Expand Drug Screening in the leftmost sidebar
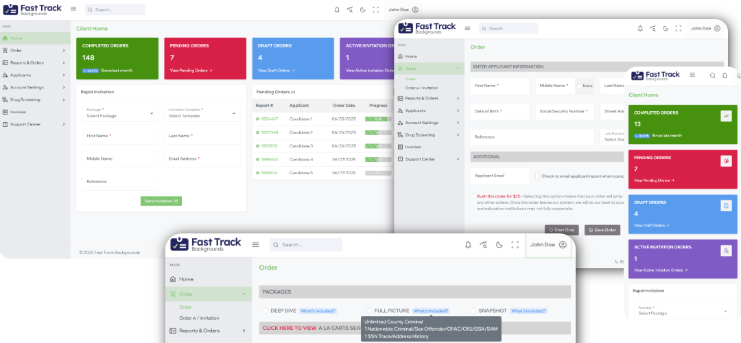This screenshot has width=741, height=343. [34, 99]
